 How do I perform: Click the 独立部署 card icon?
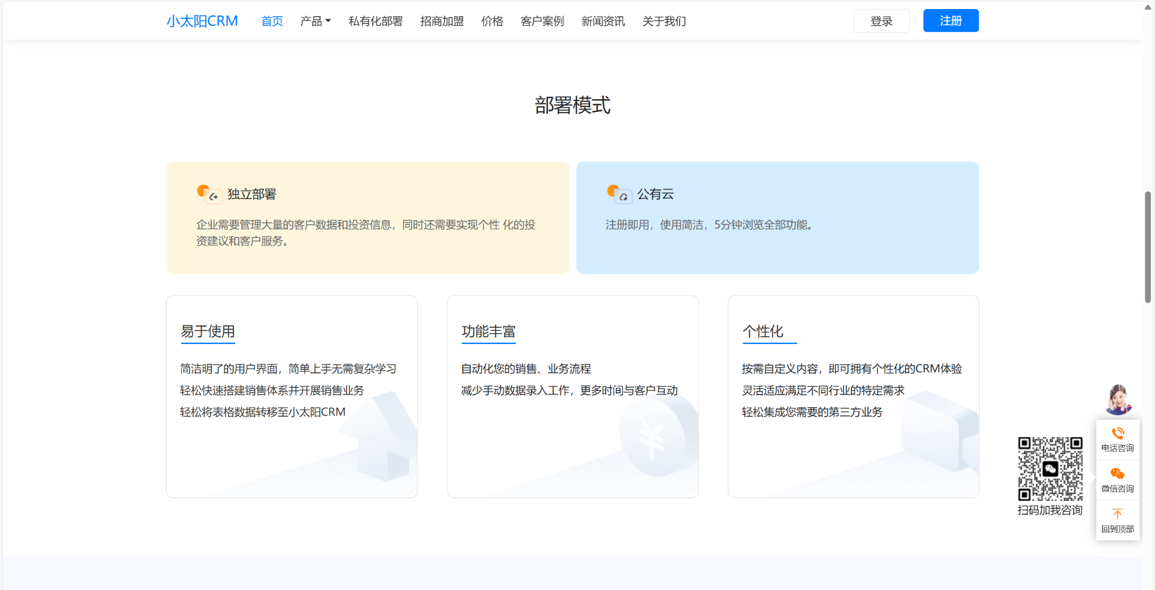coord(208,194)
